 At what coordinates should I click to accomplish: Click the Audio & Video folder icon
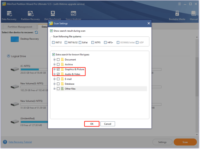point(62,74)
